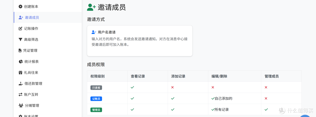Select 邀请成员 in the sidebar
The width and height of the screenshot is (316, 117).
[48, 18]
